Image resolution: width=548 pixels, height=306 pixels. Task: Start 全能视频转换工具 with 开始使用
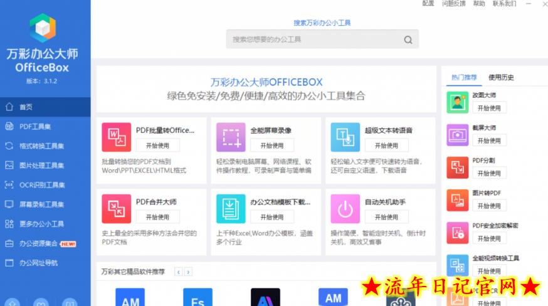click(x=489, y=271)
